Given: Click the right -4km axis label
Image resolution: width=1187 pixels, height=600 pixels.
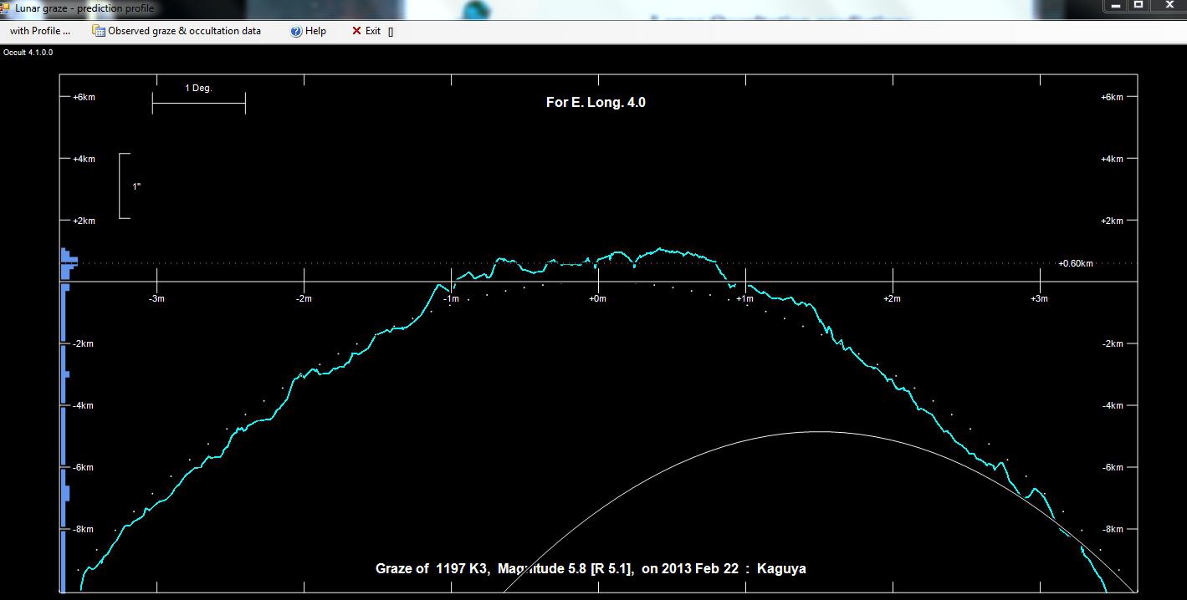Looking at the screenshot, I should (x=1113, y=405).
